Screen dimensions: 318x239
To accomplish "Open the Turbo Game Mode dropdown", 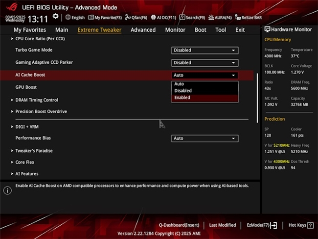I will coord(204,50).
